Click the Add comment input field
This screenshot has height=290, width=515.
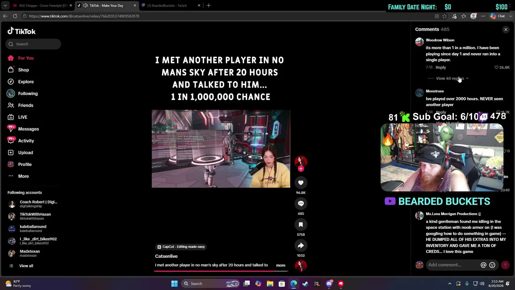pos(453,265)
